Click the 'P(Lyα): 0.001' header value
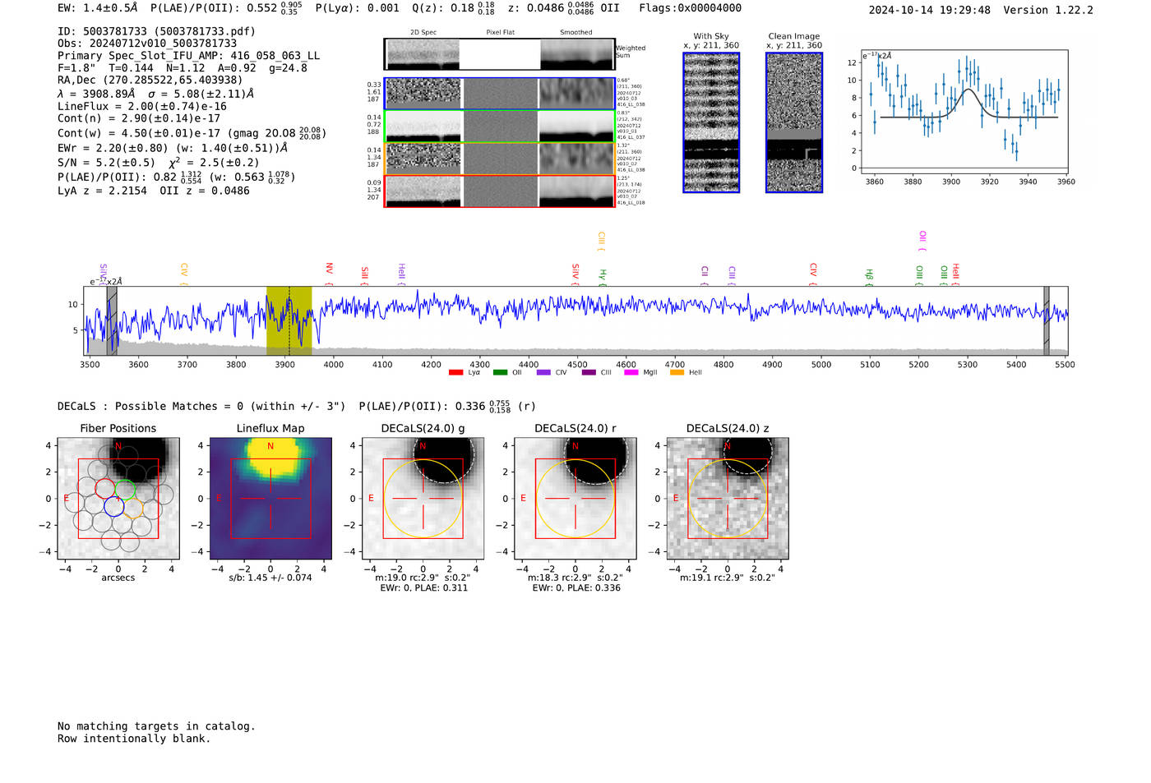1151x783 pixels. coord(357,8)
